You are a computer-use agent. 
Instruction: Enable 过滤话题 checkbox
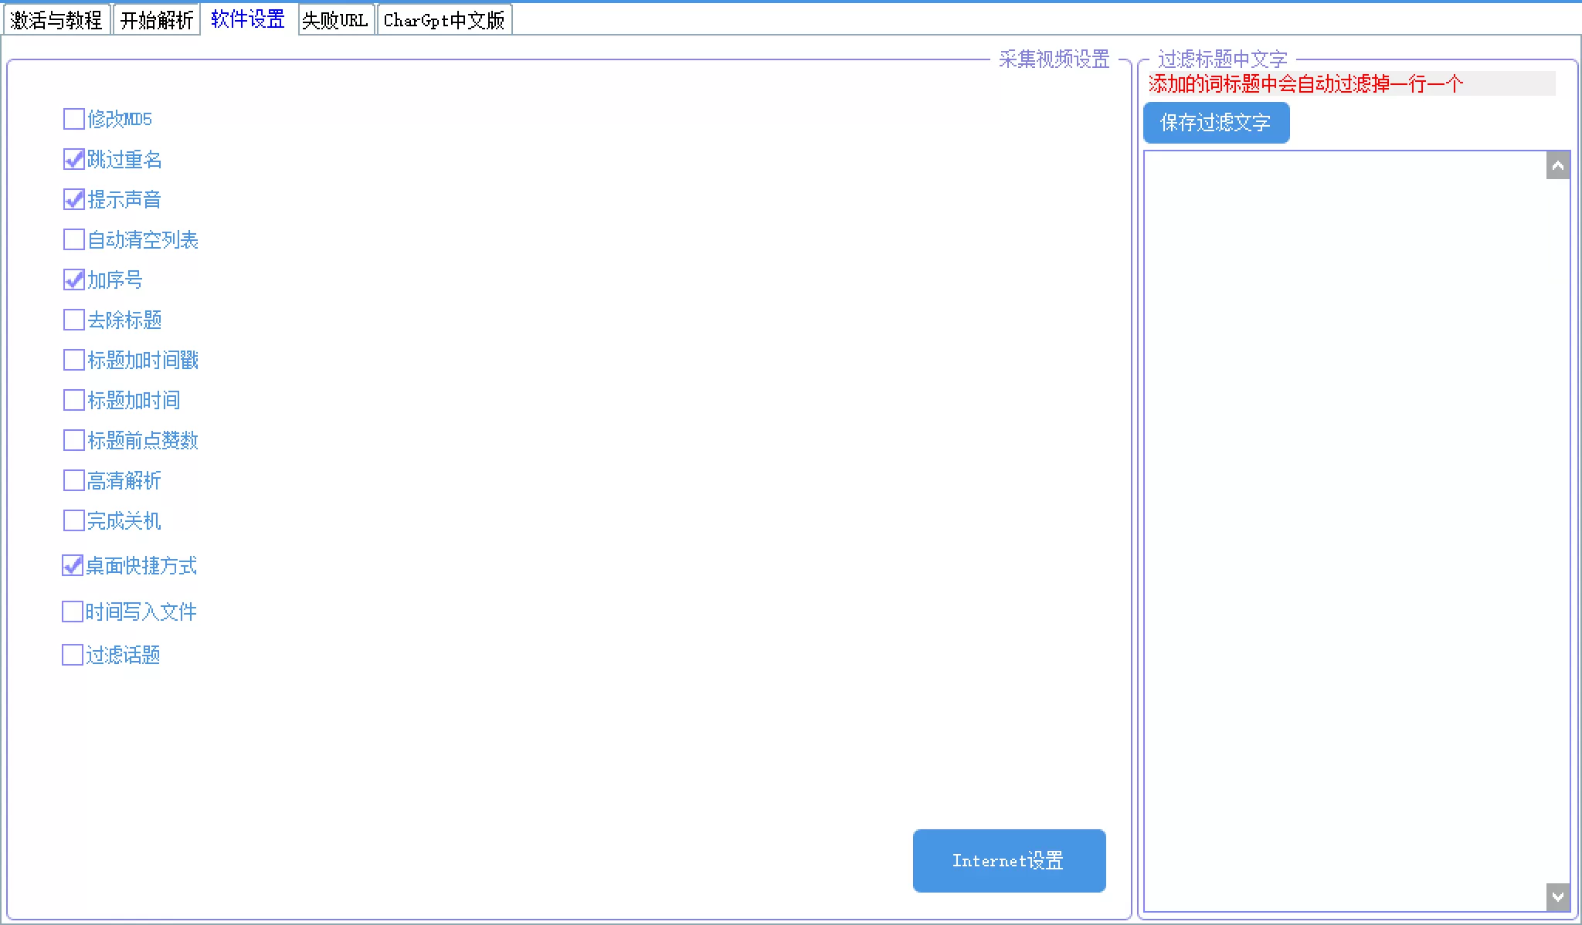tap(72, 655)
